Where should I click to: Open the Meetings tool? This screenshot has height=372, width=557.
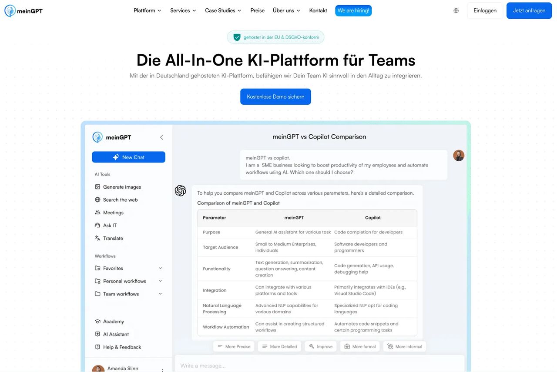(109, 213)
